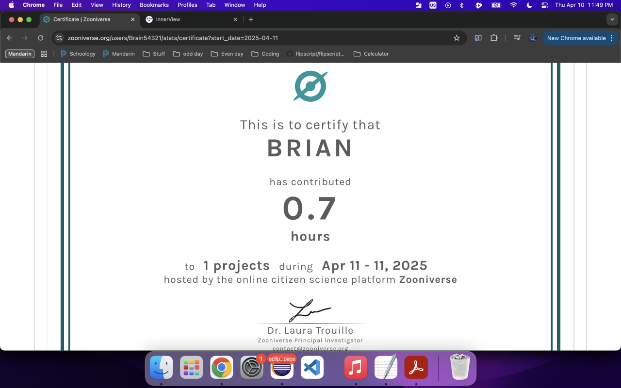Click the date range Apr 11 - 11, 2025
Viewport: 621px width, 388px height.
pos(375,265)
